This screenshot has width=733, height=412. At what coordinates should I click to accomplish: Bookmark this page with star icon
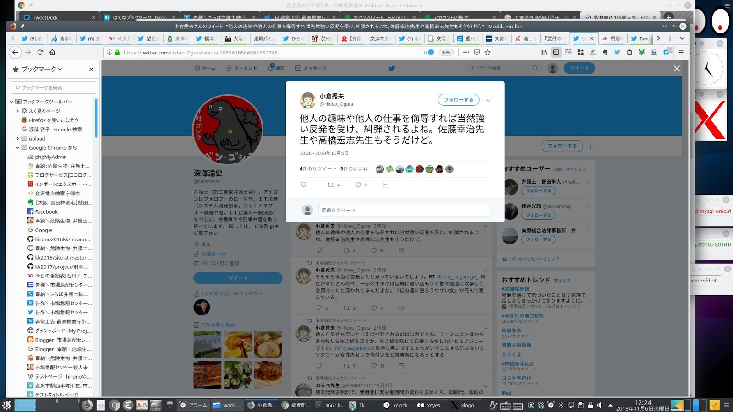487,52
